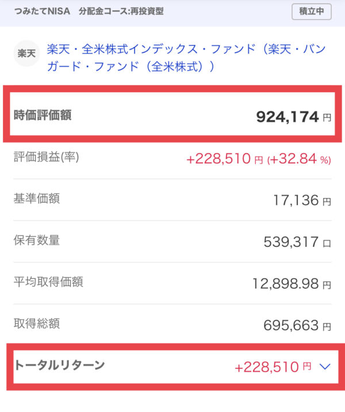The width and height of the screenshot is (345, 412).
Task: Click the 基準価額 row label
Action: point(37,199)
